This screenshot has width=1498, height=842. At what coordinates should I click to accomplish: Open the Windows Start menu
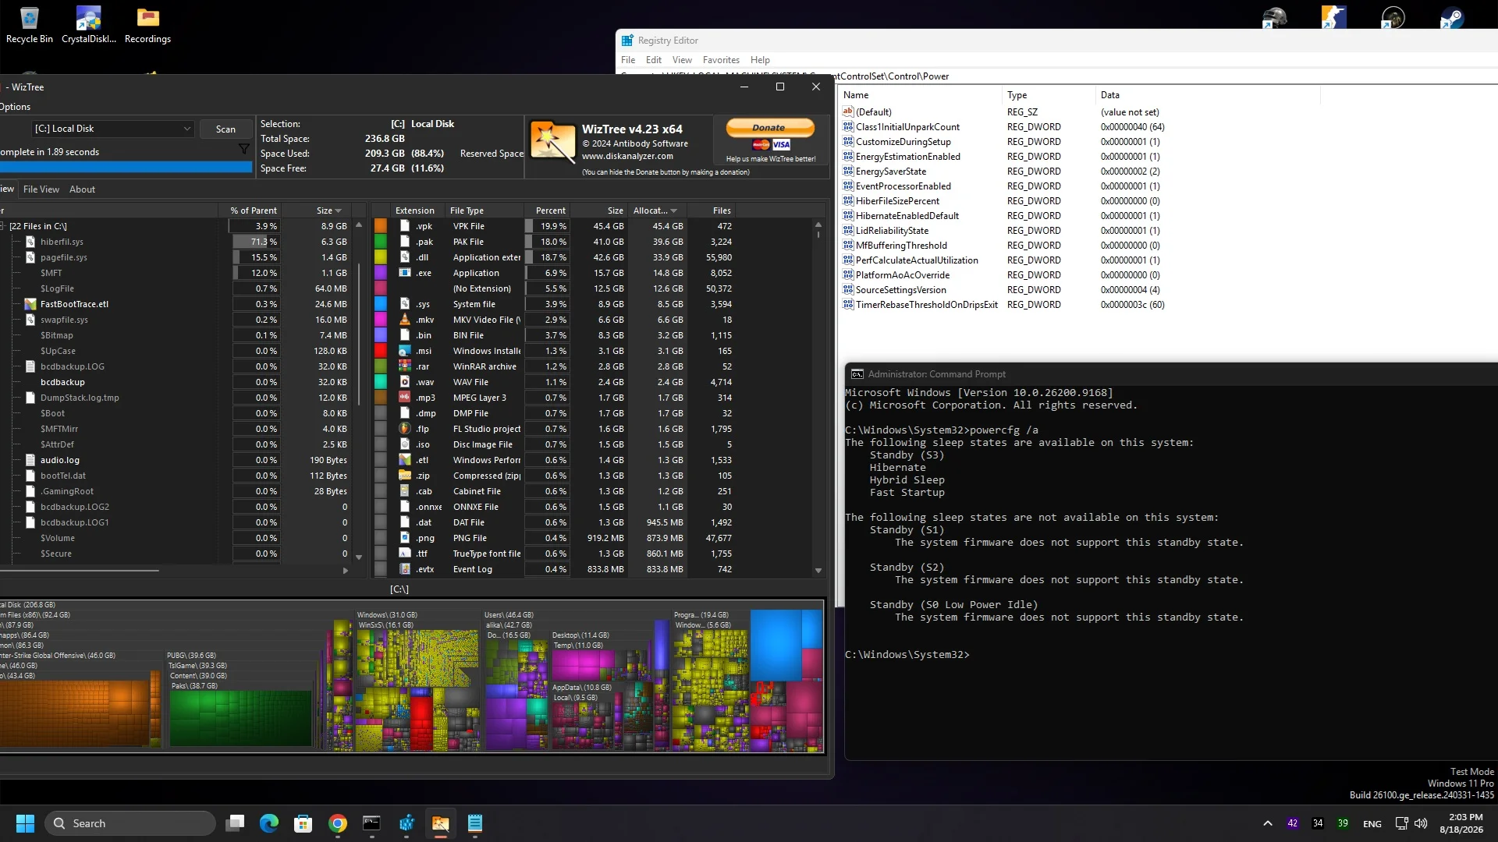click(x=25, y=823)
